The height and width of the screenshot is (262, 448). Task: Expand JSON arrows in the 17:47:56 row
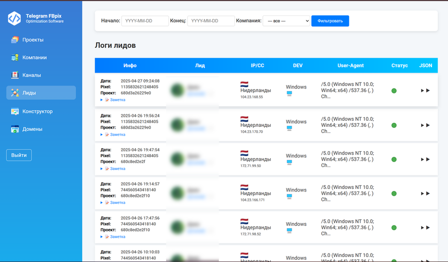pyautogui.click(x=425, y=228)
